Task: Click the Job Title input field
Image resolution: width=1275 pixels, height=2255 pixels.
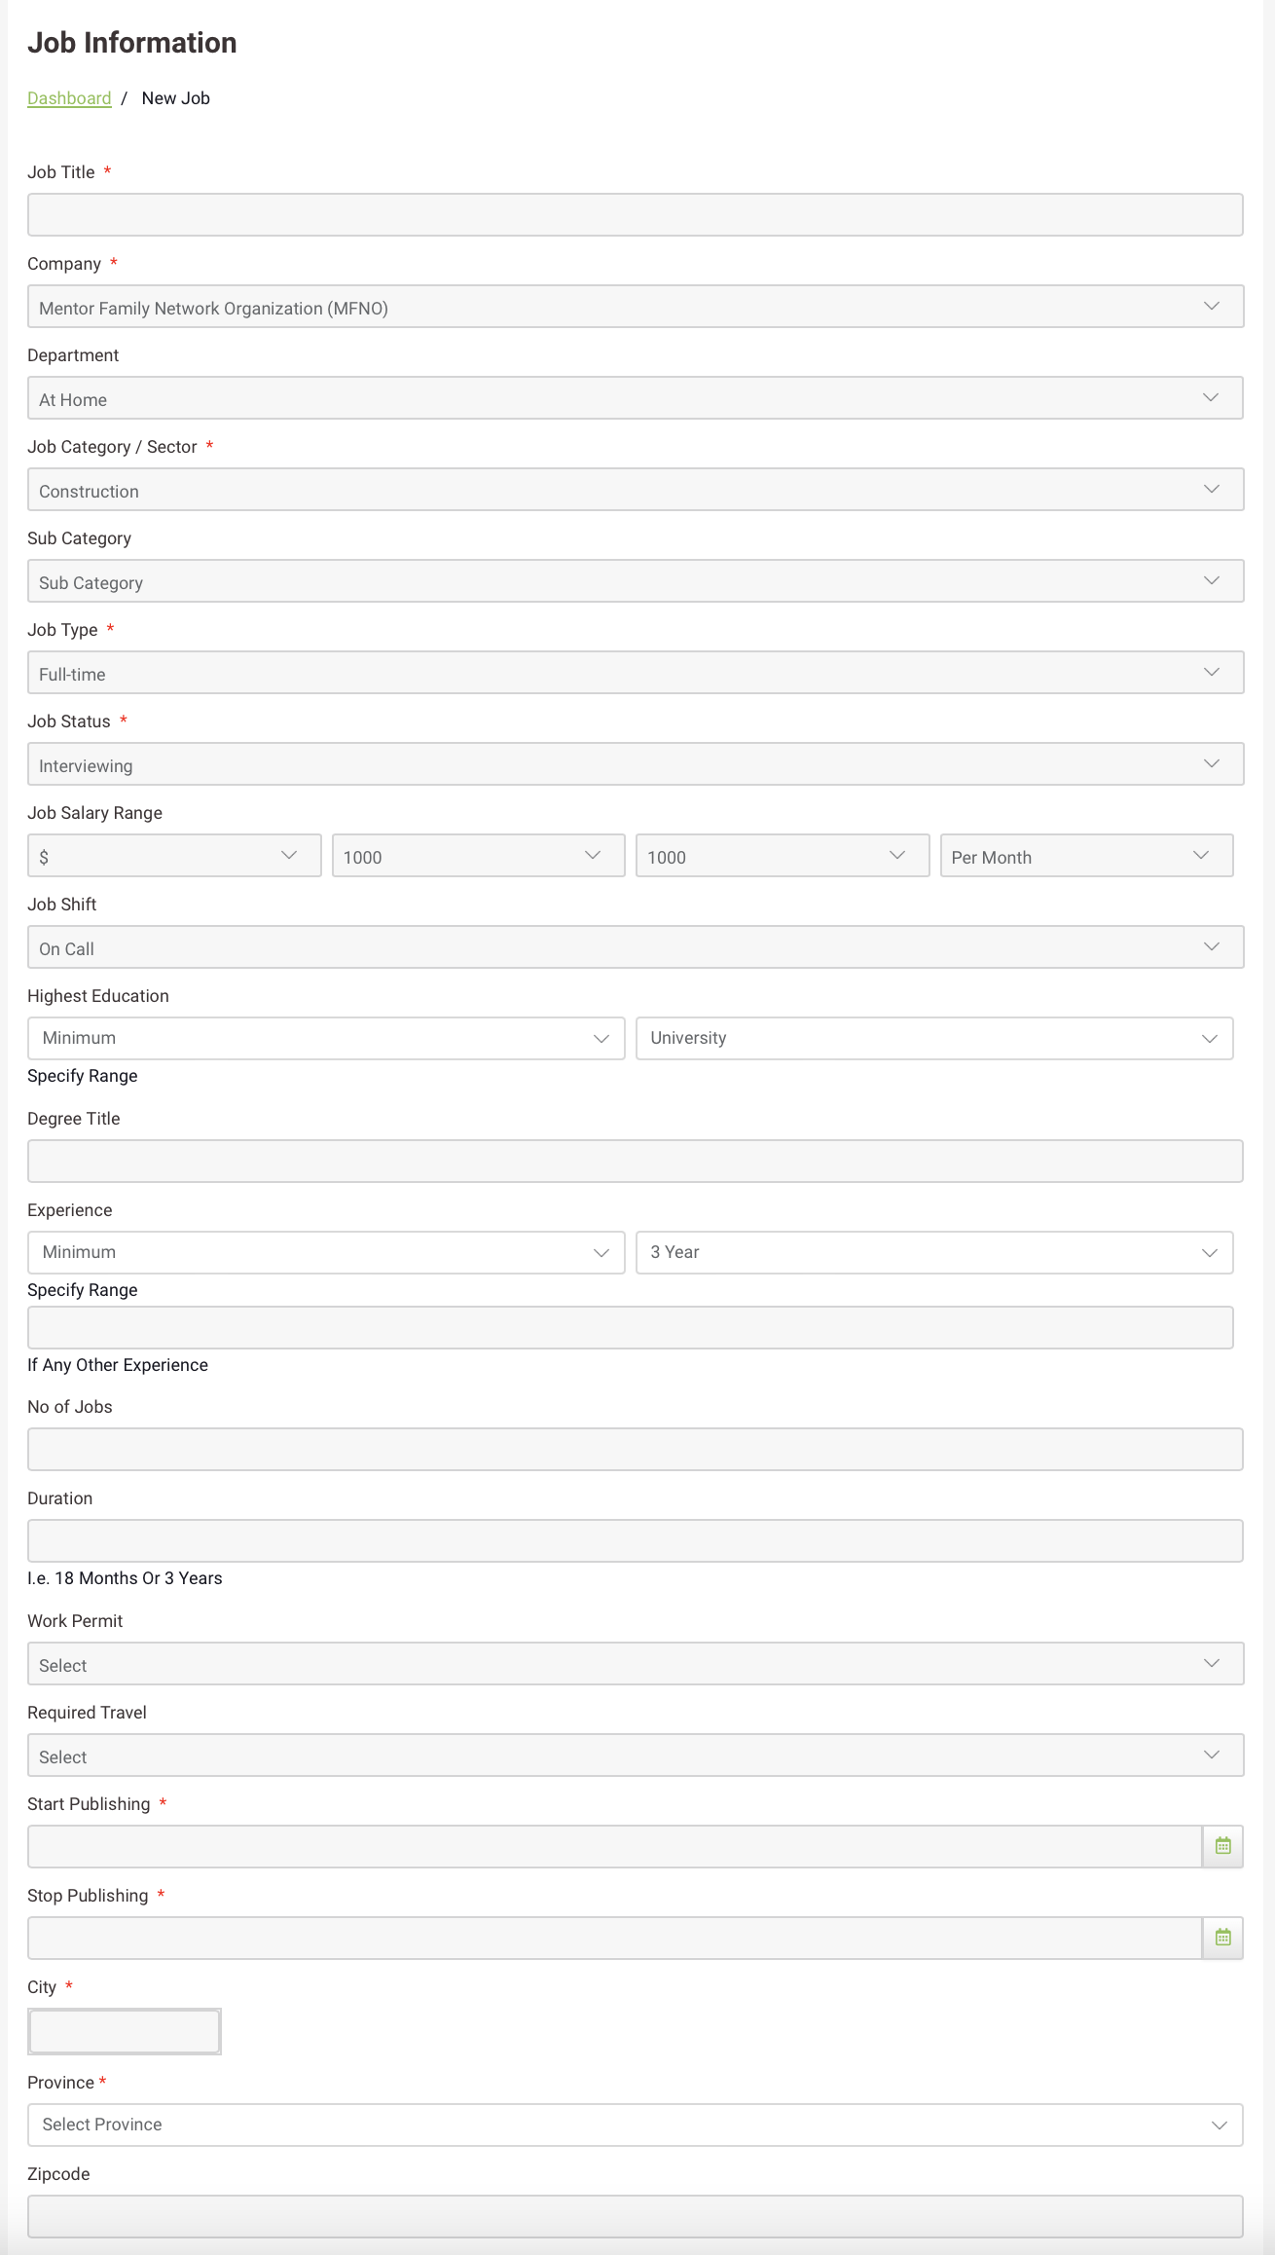Action: pos(636,214)
